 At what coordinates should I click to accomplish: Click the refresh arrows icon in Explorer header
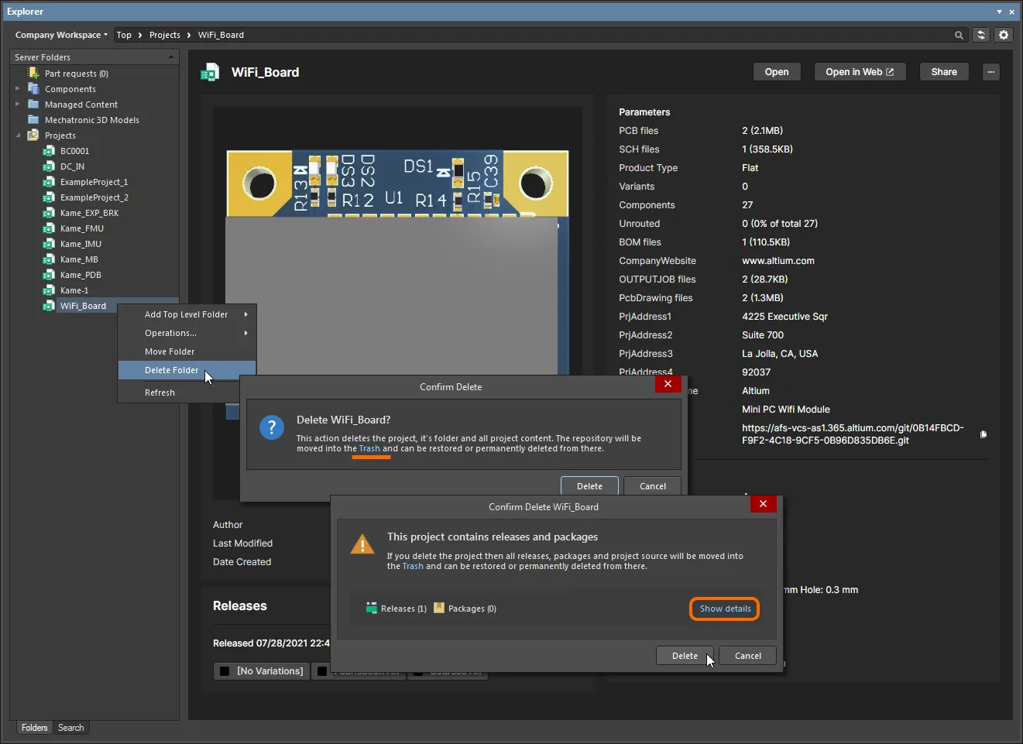(x=981, y=35)
